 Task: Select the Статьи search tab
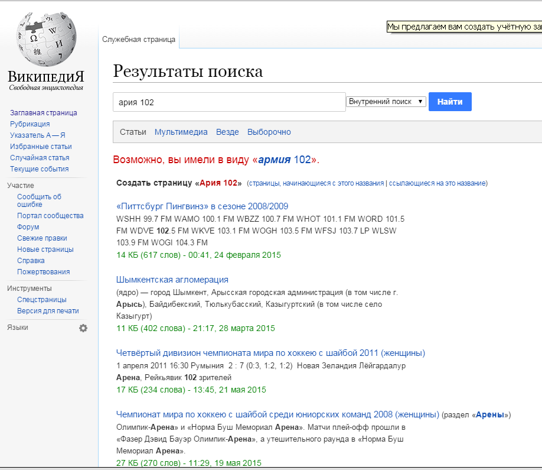click(x=133, y=132)
